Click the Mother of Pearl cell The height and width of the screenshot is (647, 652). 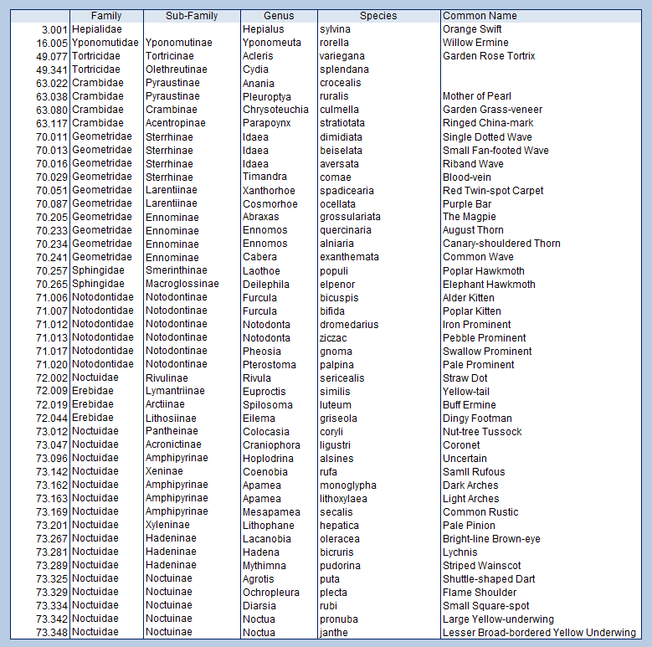[x=476, y=96]
